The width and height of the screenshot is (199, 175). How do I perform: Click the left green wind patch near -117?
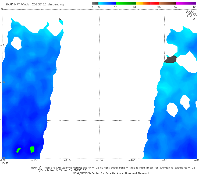tap(19, 150)
